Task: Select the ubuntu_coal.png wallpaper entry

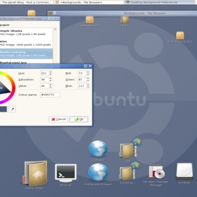Action: coord(26,54)
